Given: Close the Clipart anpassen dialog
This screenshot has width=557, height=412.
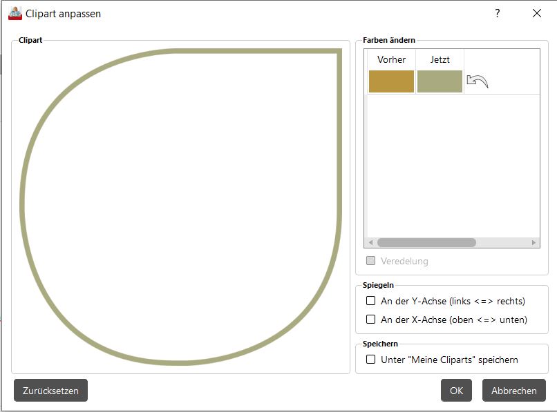Looking at the screenshot, I should [537, 13].
